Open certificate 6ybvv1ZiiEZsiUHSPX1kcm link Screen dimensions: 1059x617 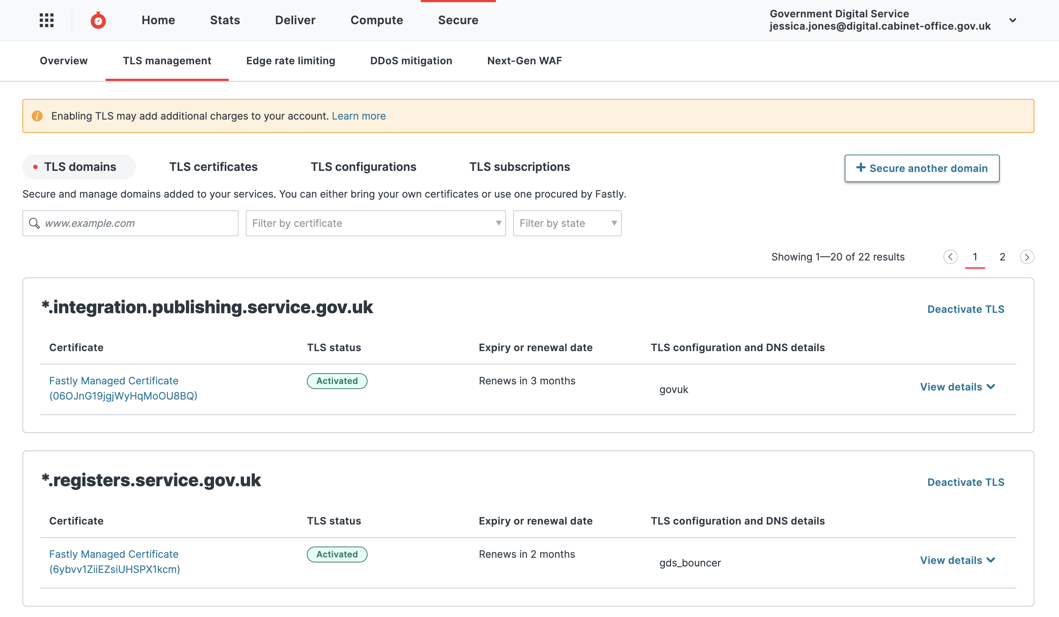pos(114,562)
